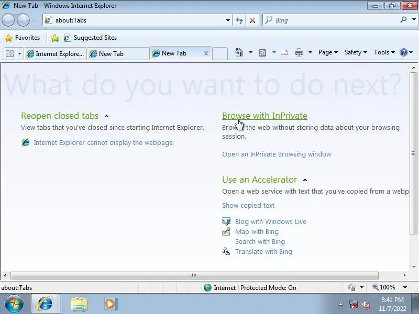Select Blog with Windows Live accelerator
The image size is (419, 314).
271,221
